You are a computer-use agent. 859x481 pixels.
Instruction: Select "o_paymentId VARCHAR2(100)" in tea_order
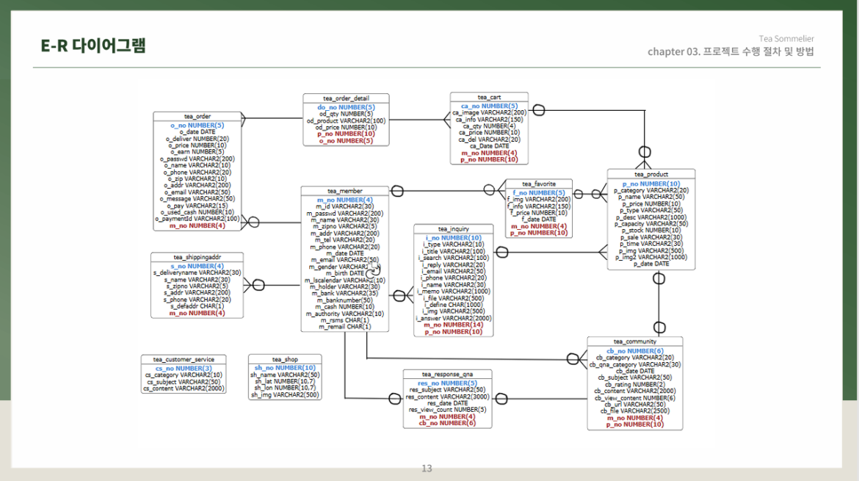pos(197,219)
